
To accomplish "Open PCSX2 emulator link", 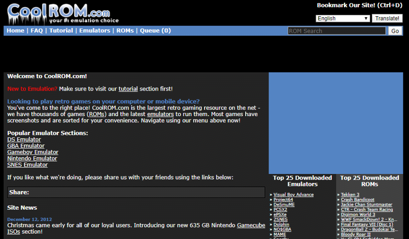I will click(x=280, y=209).
